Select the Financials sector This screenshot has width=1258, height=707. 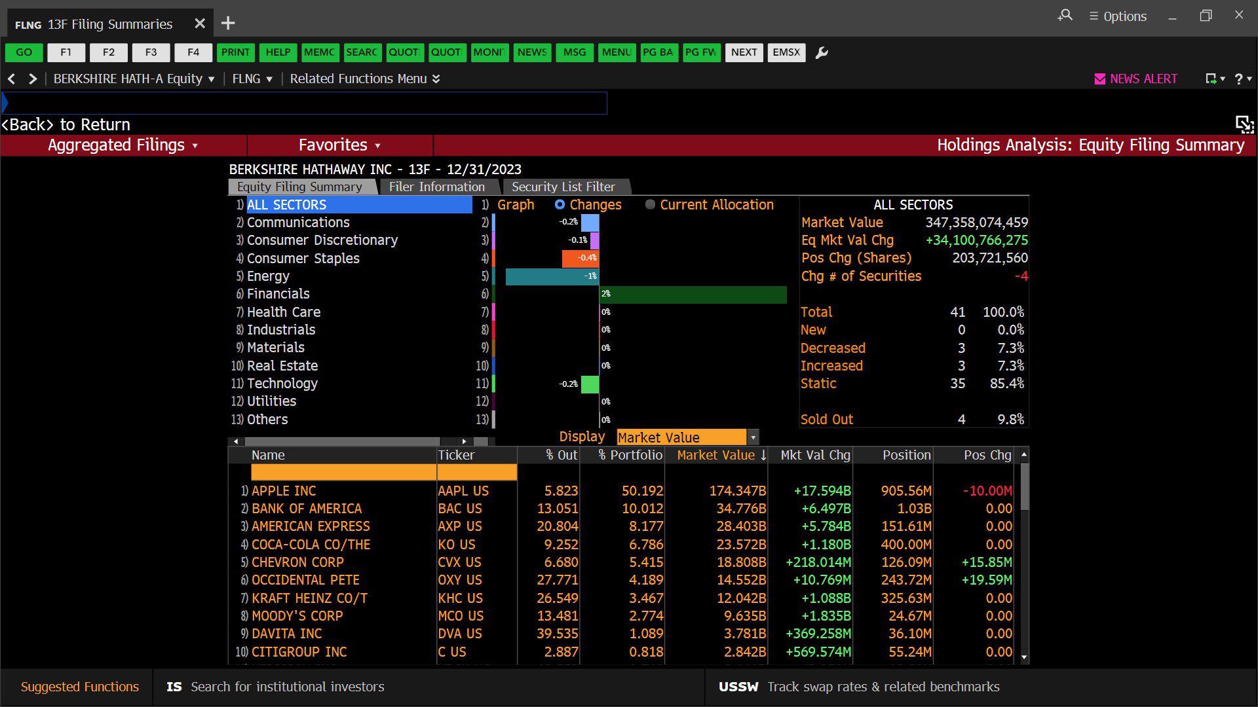pyautogui.click(x=278, y=294)
